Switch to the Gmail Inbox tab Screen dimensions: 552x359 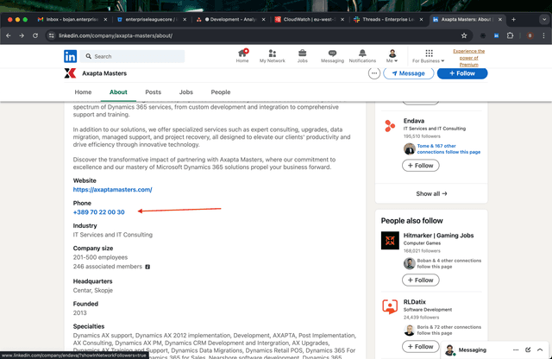[72, 19]
